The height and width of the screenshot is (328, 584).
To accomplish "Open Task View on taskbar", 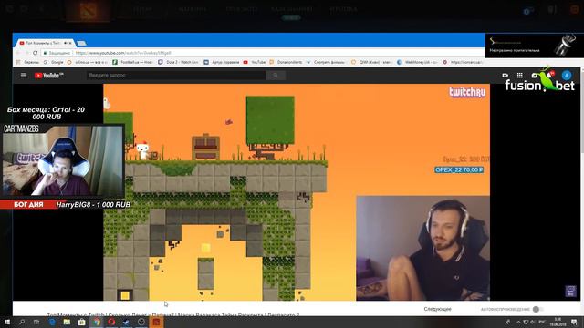I will [36, 322].
